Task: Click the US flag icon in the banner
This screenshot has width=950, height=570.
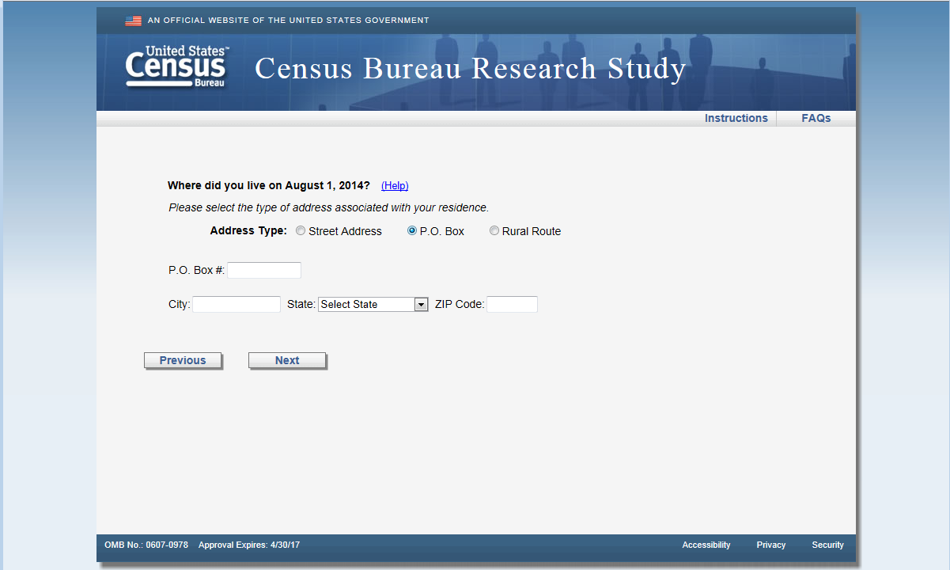Action: click(x=133, y=21)
